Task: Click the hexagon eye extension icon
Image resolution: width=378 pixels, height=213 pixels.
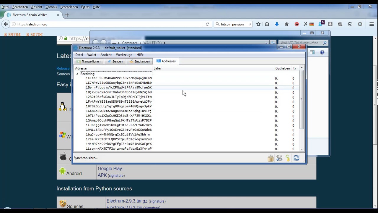Action: pos(360,24)
